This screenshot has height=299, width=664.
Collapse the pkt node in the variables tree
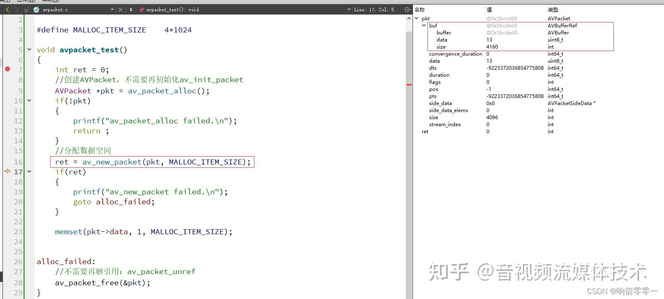point(417,18)
